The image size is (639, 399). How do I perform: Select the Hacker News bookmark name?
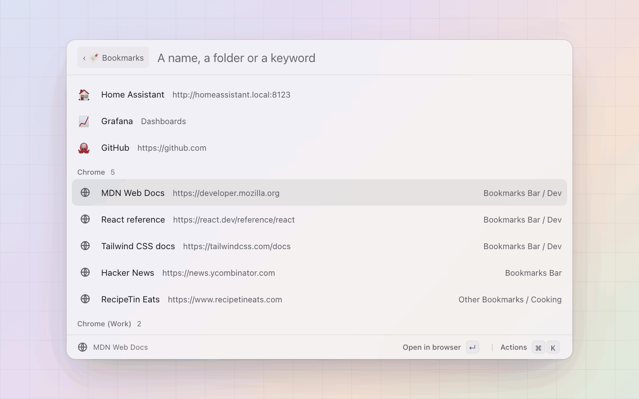coord(127,273)
